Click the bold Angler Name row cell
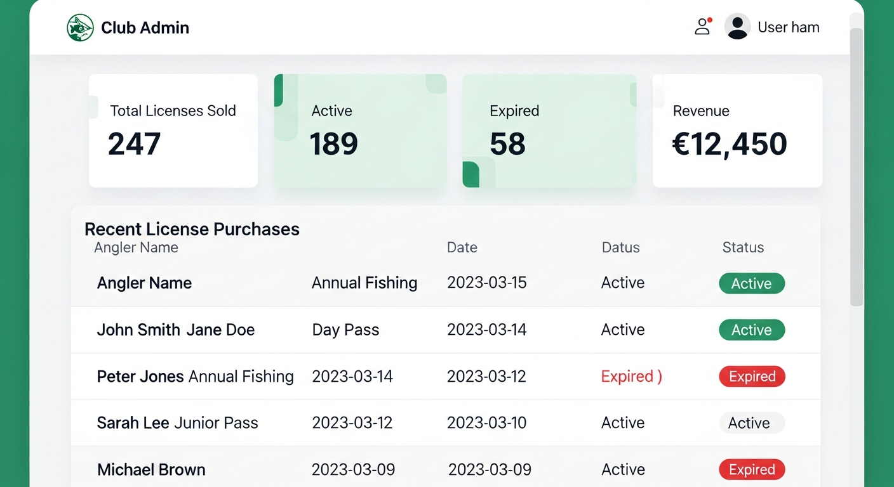894x487 pixels. point(144,283)
